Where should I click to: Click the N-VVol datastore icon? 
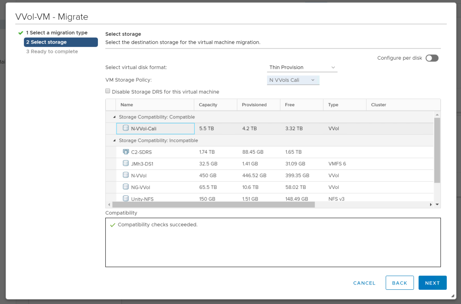(x=126, y=175)
